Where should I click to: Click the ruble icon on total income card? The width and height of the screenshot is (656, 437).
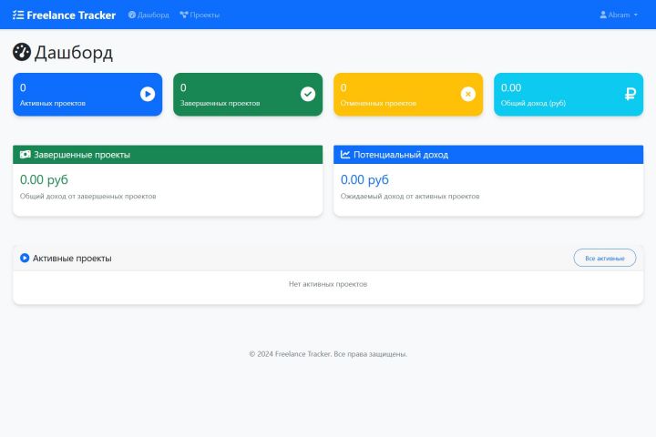tap(630, 94)
